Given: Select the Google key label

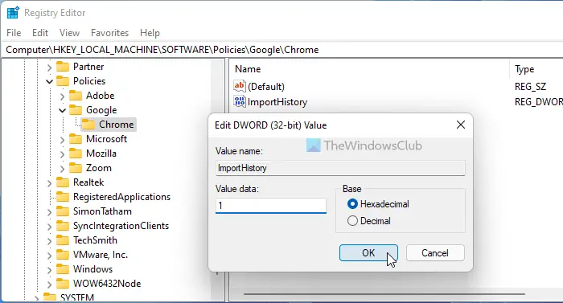Looking at the screenshot, I should (x=101, y=110).
